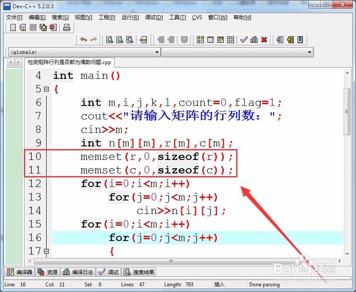Viewport: 356px width, 292px height.
Task: Click the toolbar stop execution grayed icon
Action: (184, 40)
